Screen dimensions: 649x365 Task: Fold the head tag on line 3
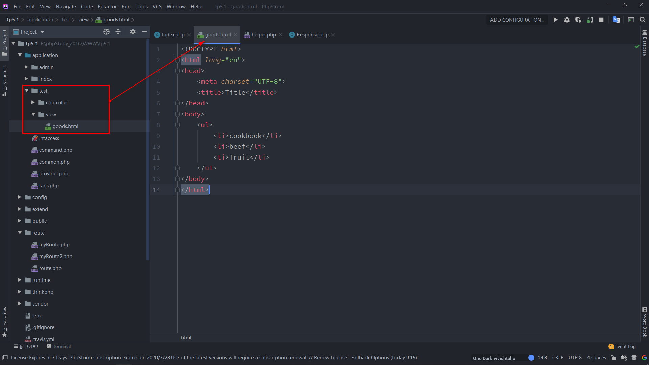point(177,71)
